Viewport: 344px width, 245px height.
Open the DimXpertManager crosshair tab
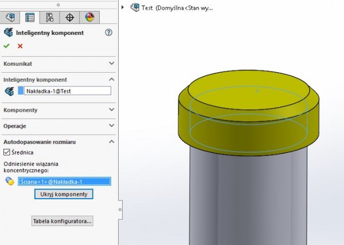point(69,17)
